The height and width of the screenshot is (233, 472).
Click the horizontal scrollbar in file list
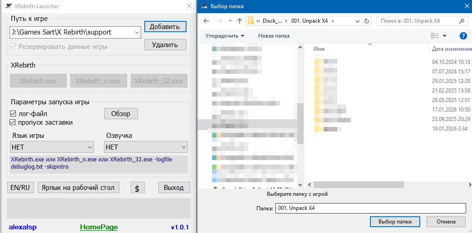click(359, 184)
